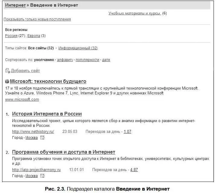Click the Добавить сайт link

tap(25, 71)
